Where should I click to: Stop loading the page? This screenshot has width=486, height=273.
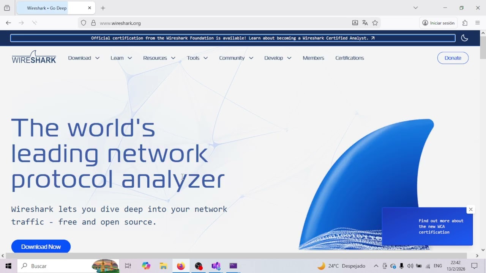coord(34,23)
